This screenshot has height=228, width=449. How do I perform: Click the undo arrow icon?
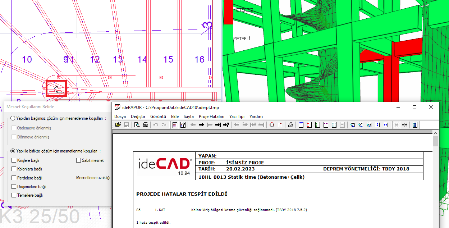point(156,125)
